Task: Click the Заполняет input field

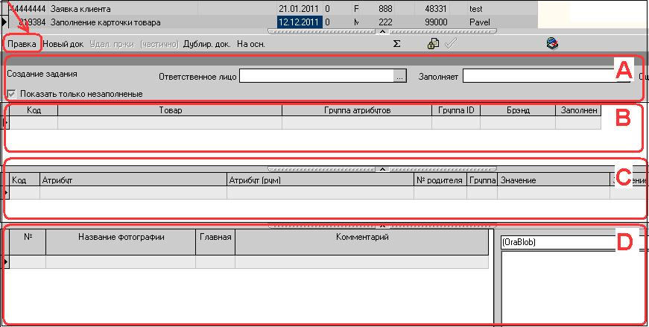Action: point(546,76)
